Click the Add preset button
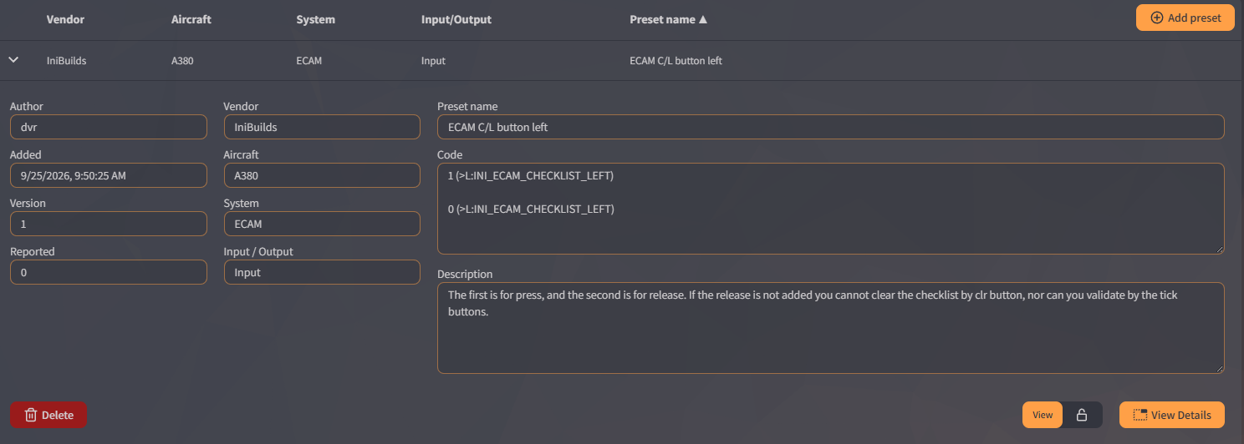Screen dimensions: 1244x444 (1185, 18)
